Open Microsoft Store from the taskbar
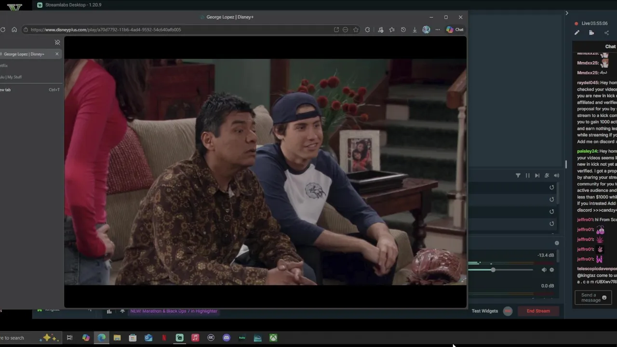This screenshot has width=617, height=347. [133, 338]
